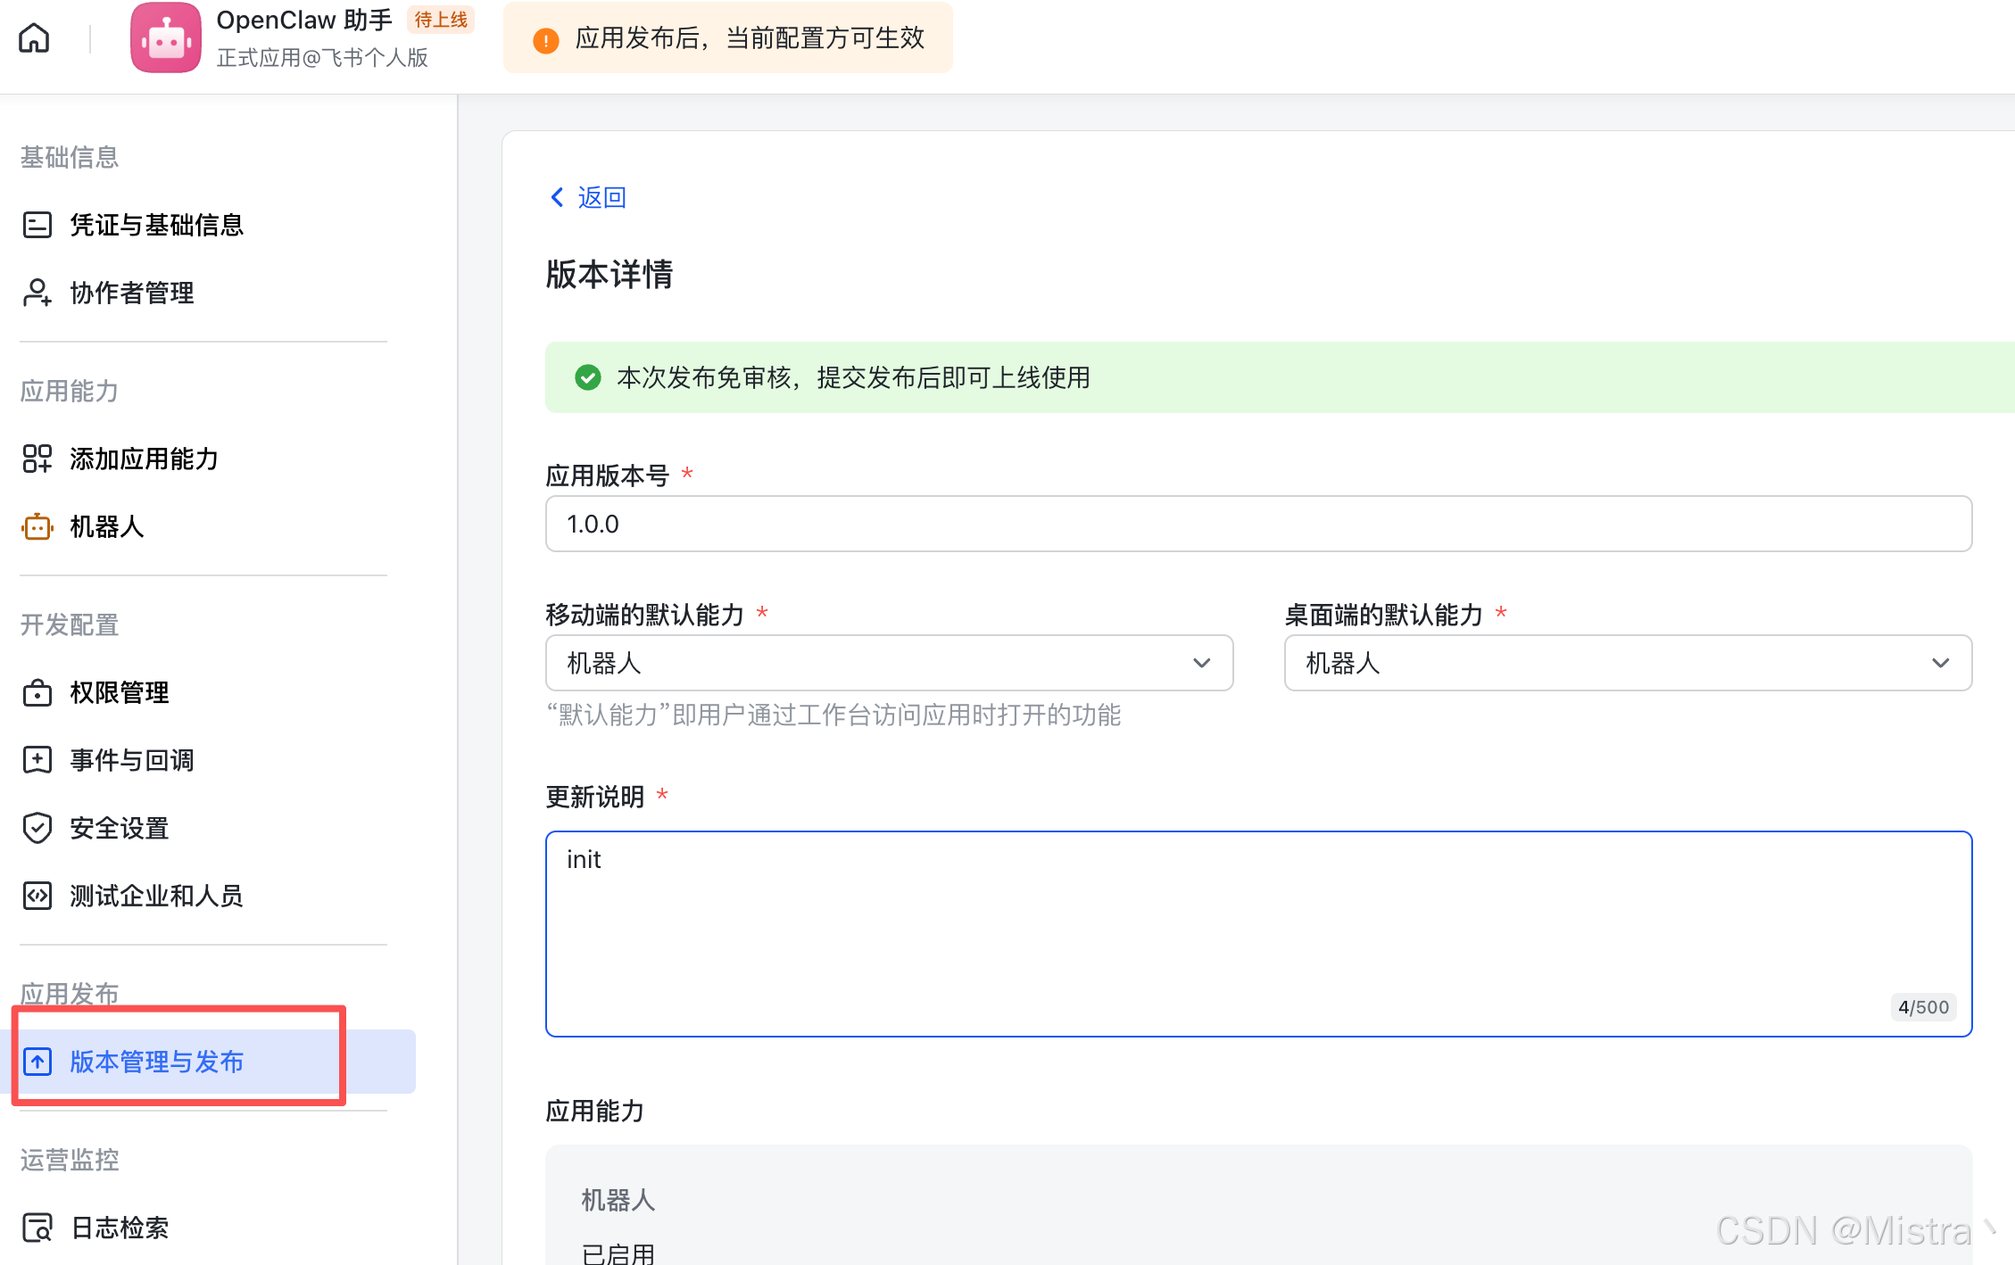
Task: Open 日志检索 via the log search icon
Action: pyautogui.click(x=37, y=1228)
